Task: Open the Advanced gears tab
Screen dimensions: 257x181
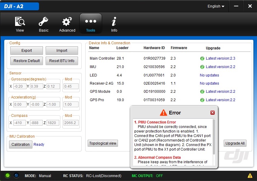Action: point(67,24)
